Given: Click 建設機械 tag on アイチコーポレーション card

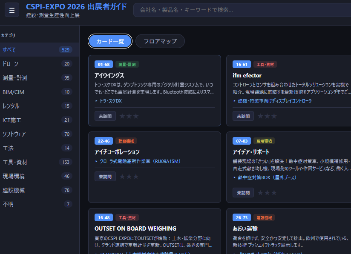Looking at the screenshot, I should [x=126, y=141].
